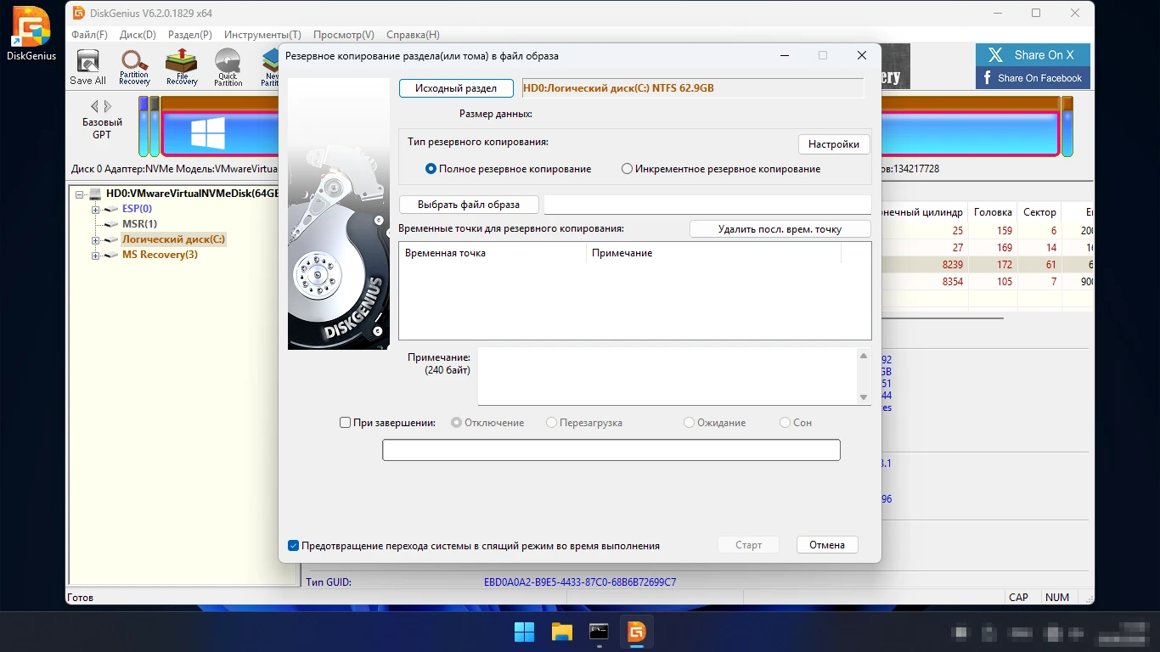This screenshot has width=1160, height=652.
Task: Click the Настройки button
Action: [x=834, y=144]
